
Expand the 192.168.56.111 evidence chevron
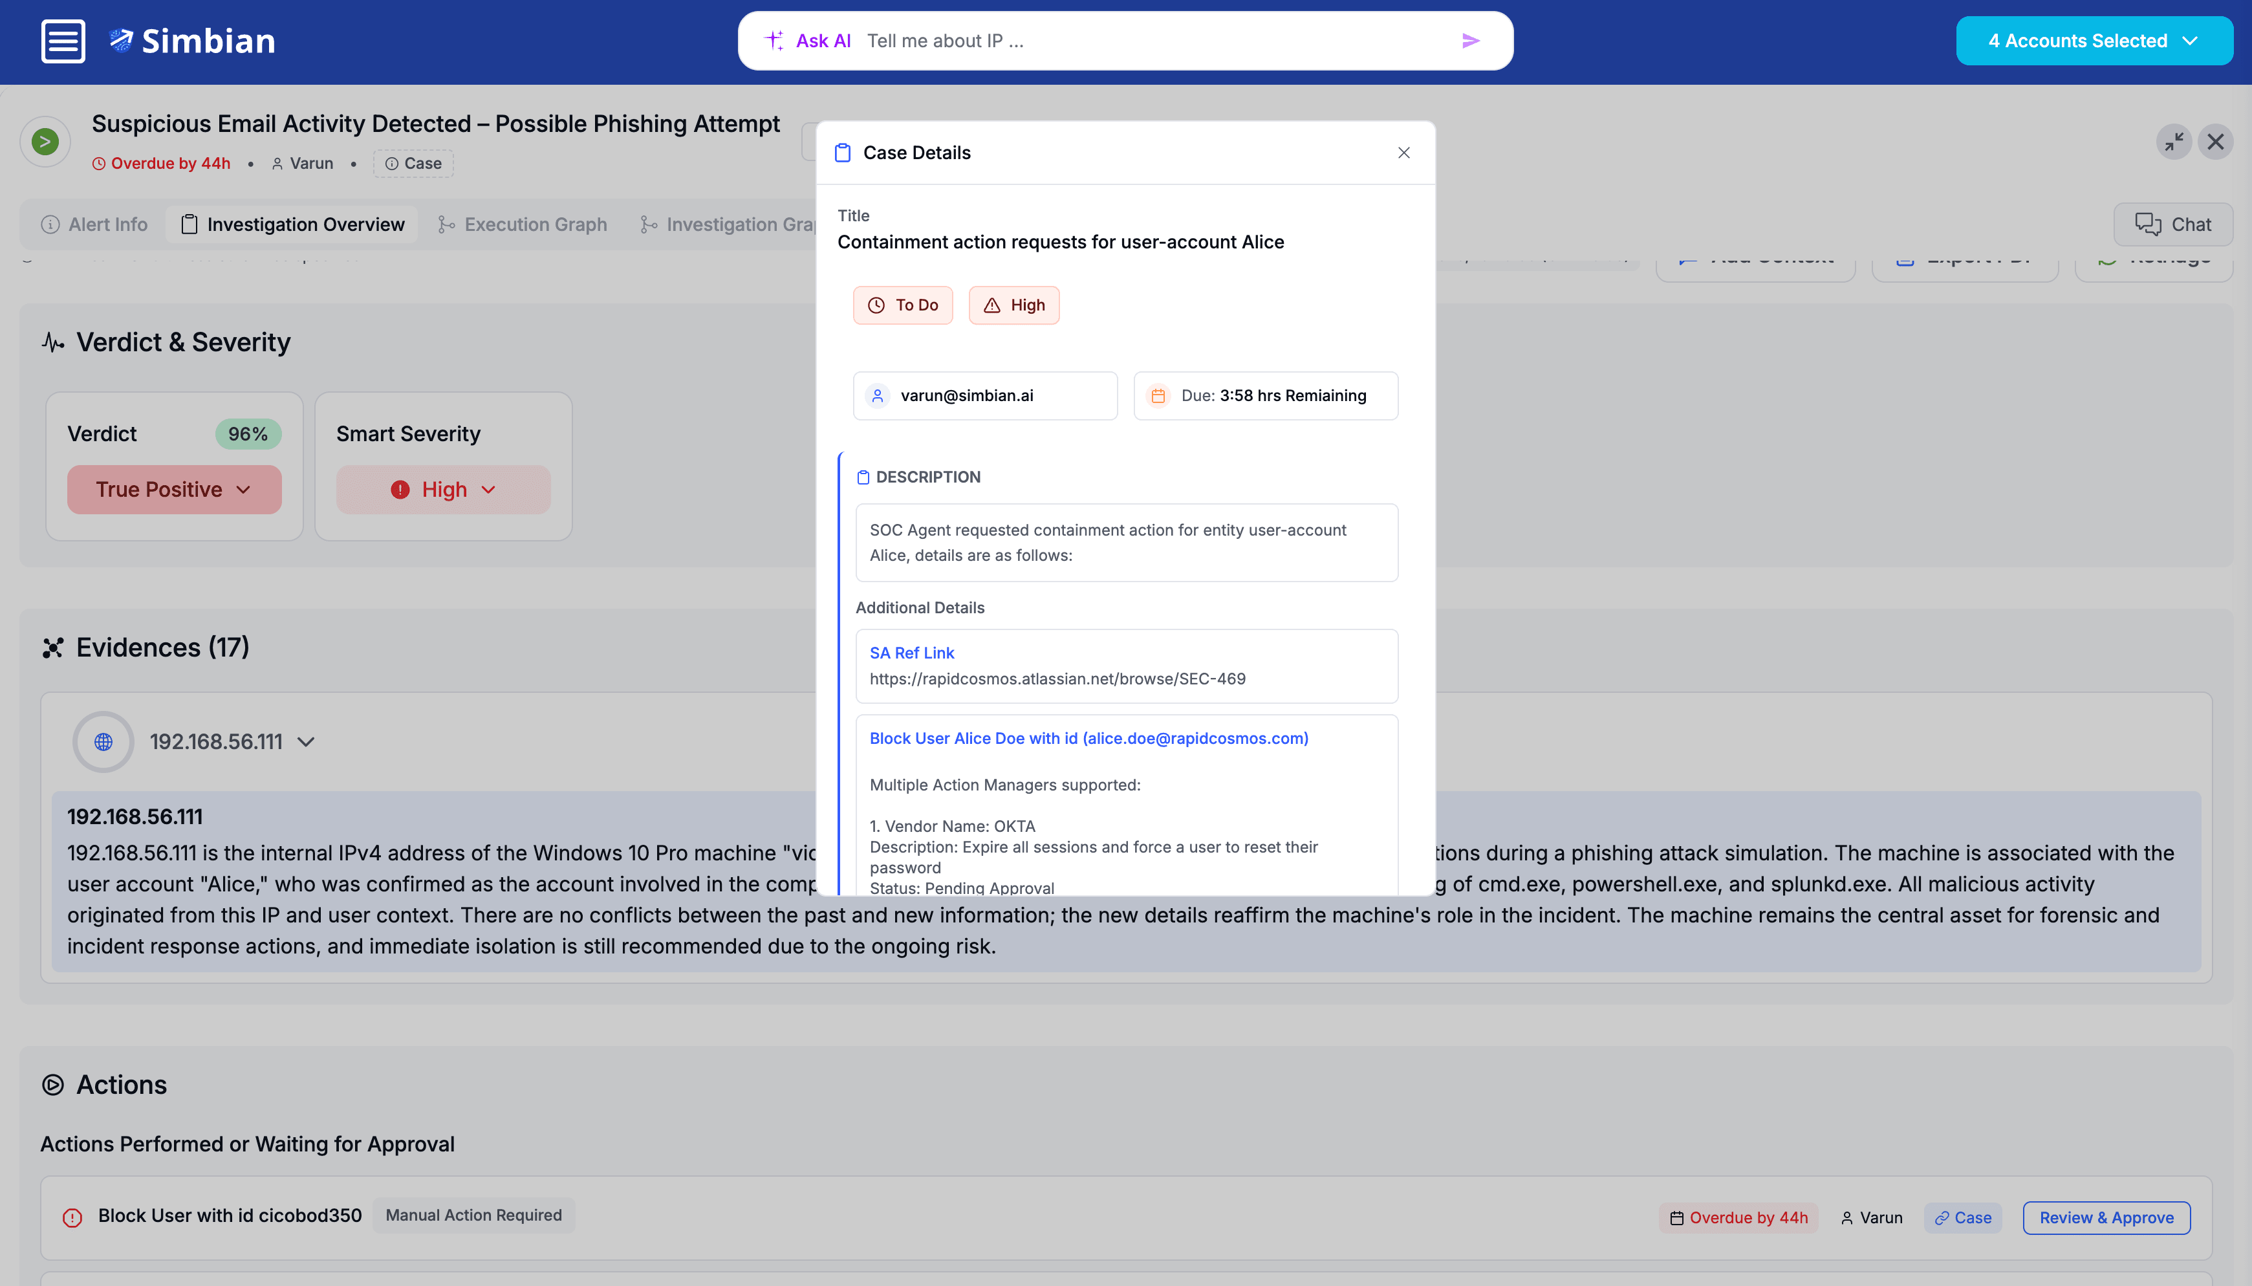305,742
